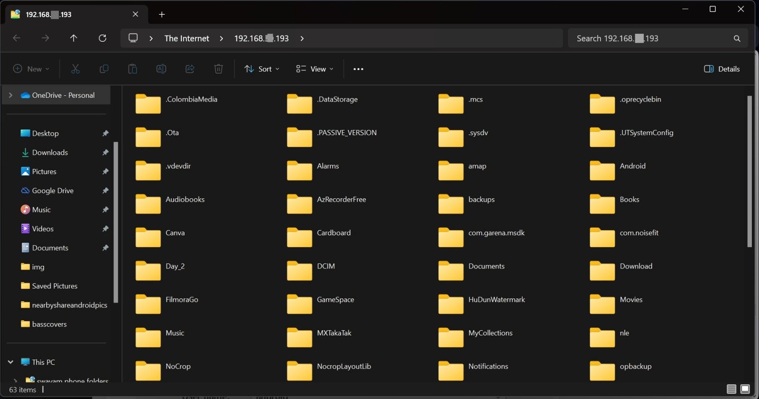Expand the OneDrive - Personal tree node

point(10,95)
